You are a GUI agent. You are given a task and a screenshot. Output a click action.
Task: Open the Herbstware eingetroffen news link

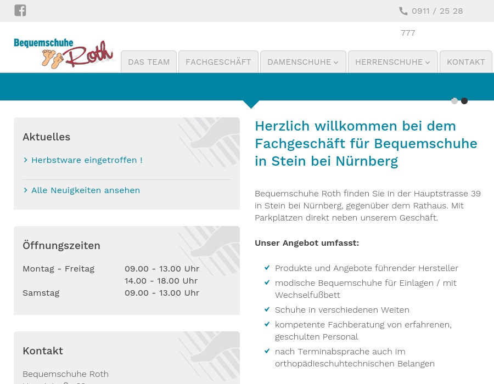coord(87,160)
